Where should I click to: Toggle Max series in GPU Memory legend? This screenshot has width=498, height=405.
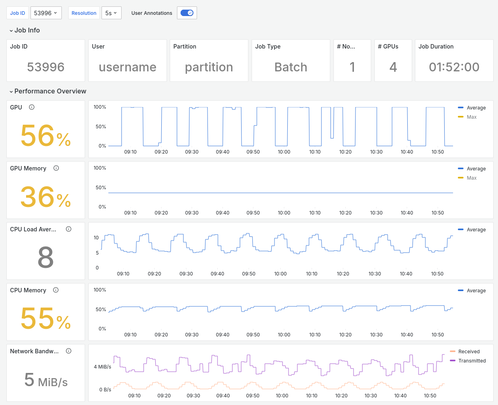click(472, 178)
